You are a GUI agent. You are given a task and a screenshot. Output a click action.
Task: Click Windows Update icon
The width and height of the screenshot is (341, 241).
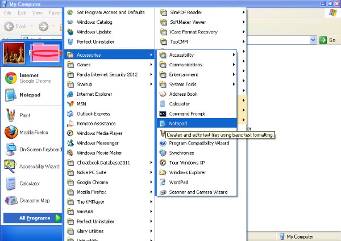tap(70, 32)
